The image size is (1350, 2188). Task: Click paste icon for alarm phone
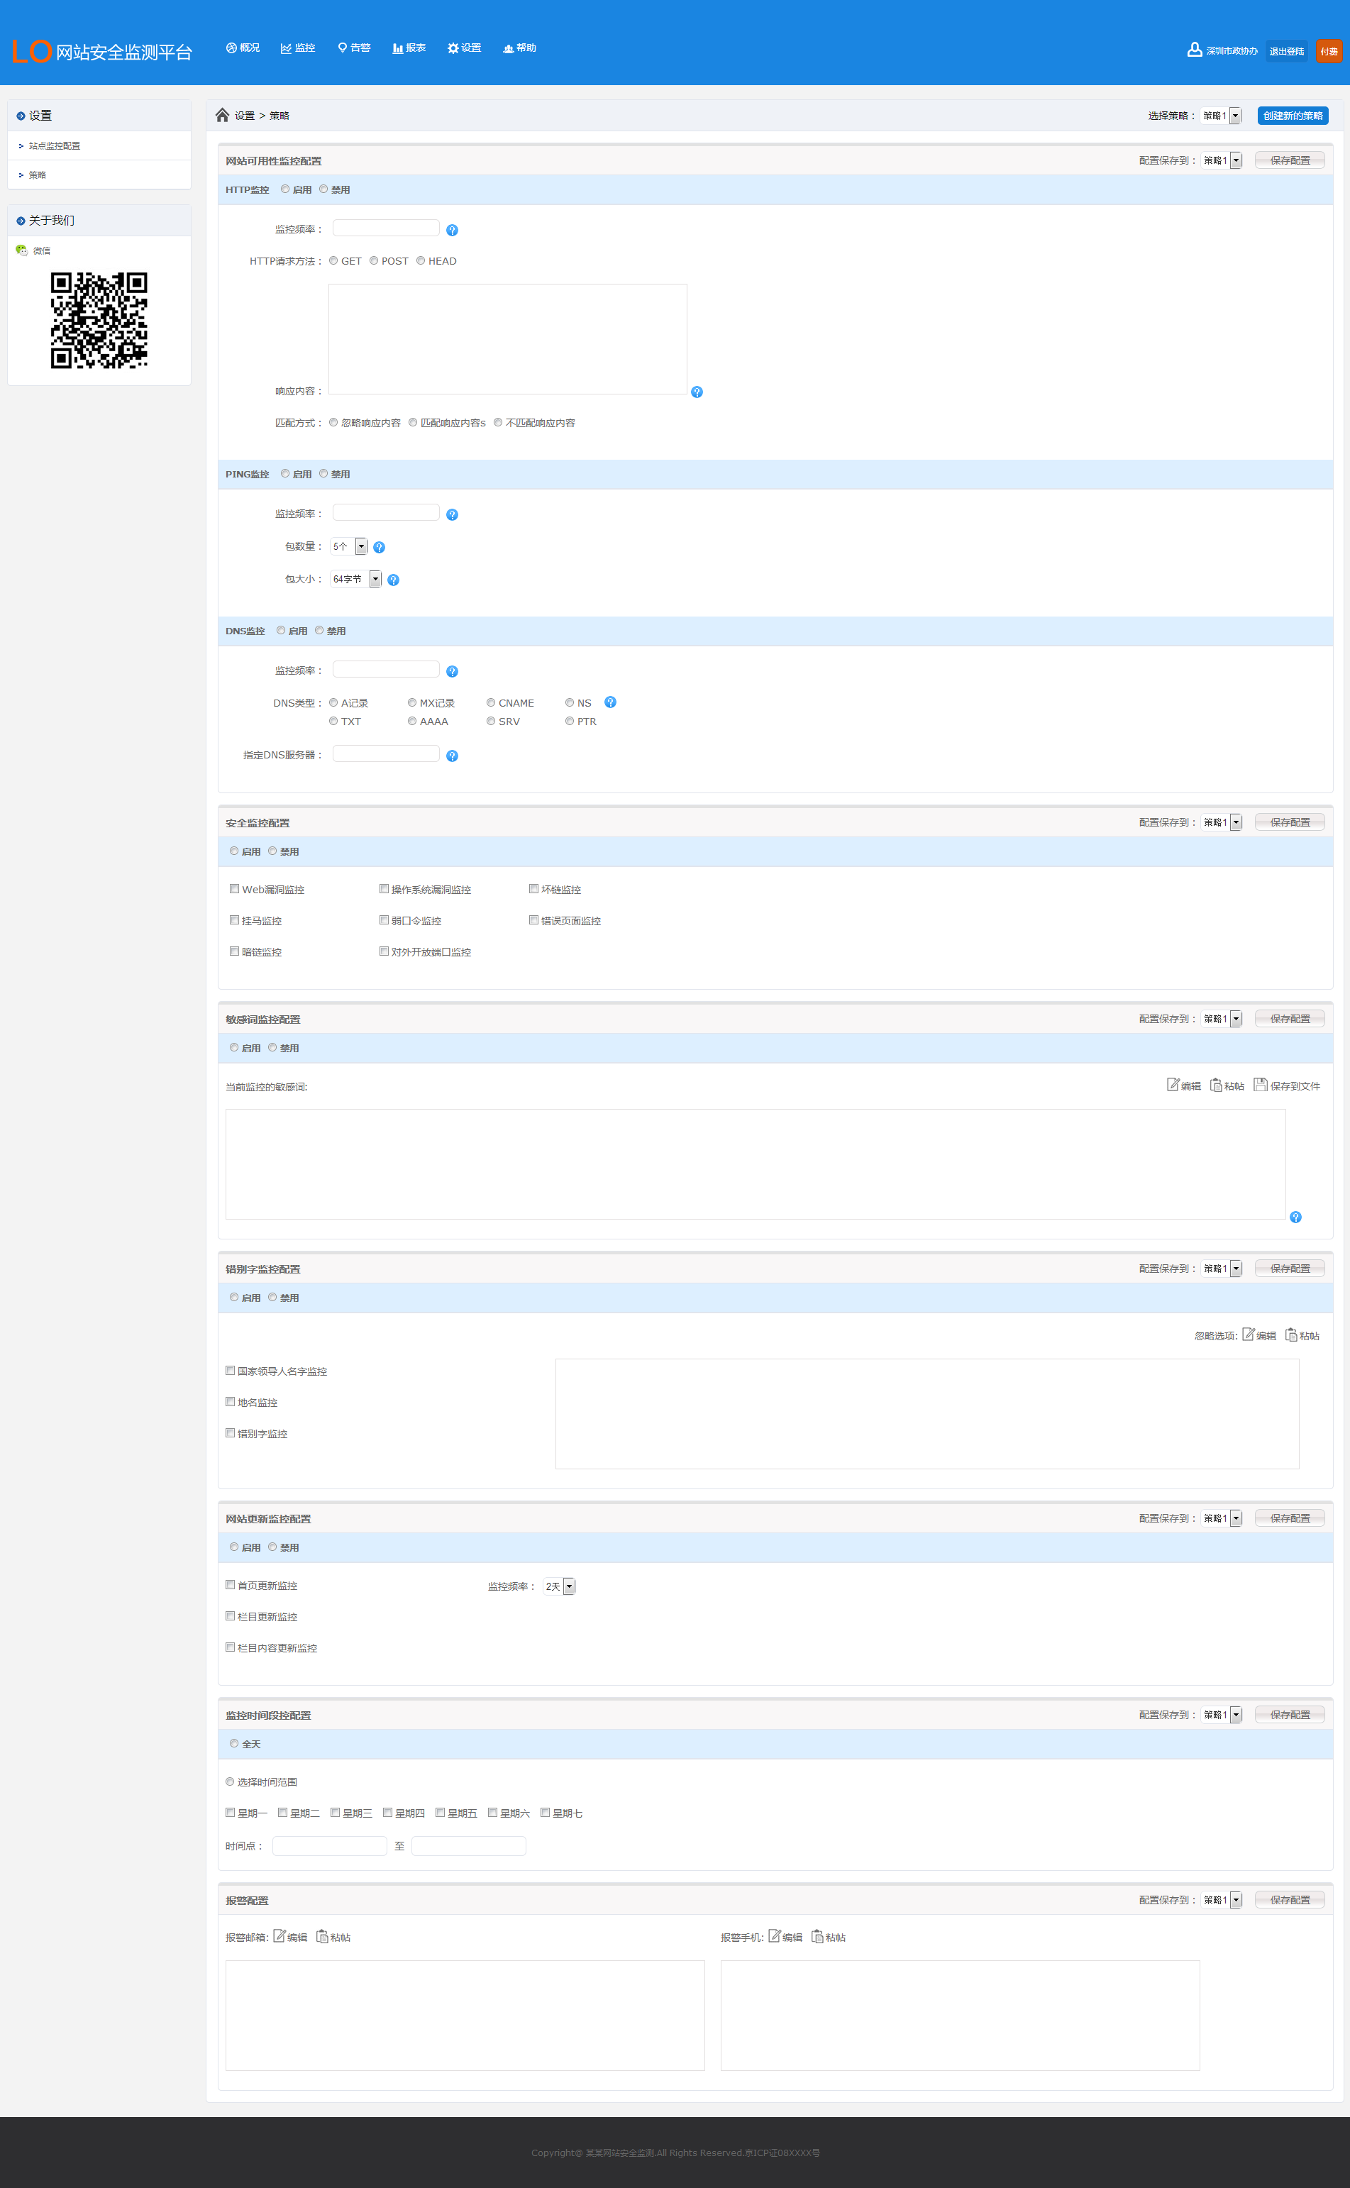817,1936
